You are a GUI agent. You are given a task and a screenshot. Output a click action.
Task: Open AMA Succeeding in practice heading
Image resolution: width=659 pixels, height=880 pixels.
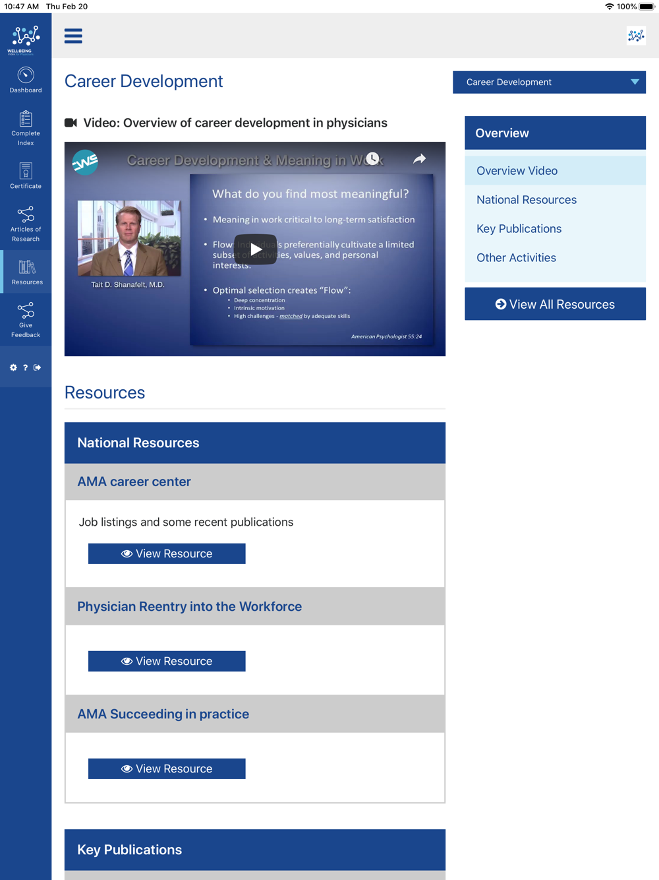(x=163, y=714)
